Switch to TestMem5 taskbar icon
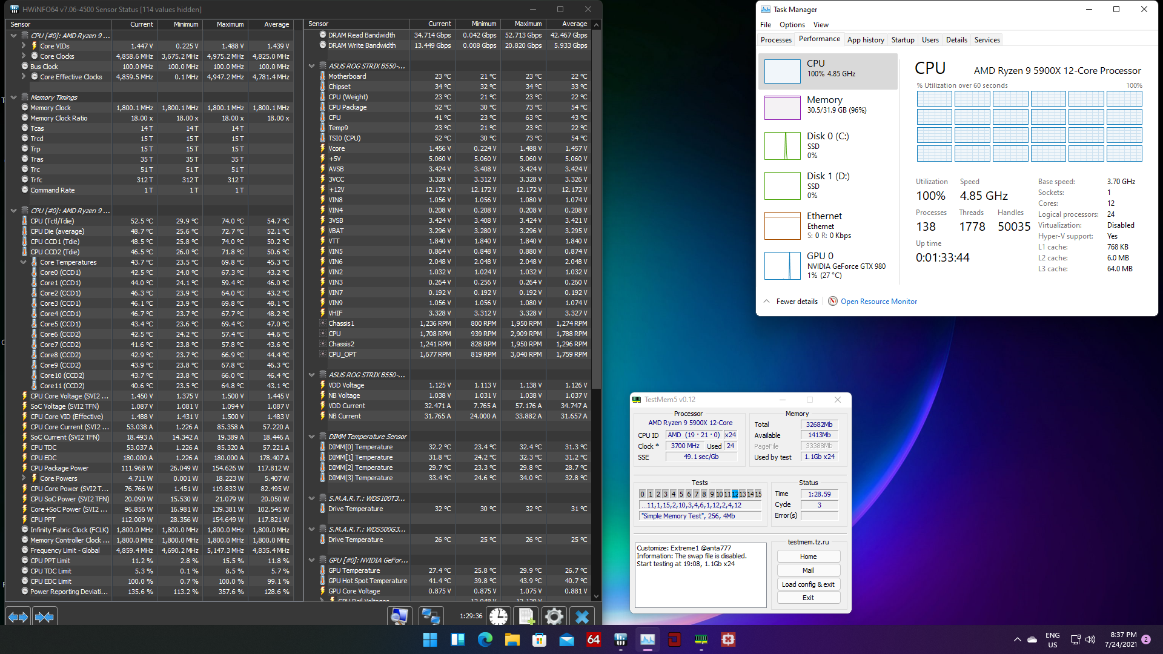 point(701,639)
